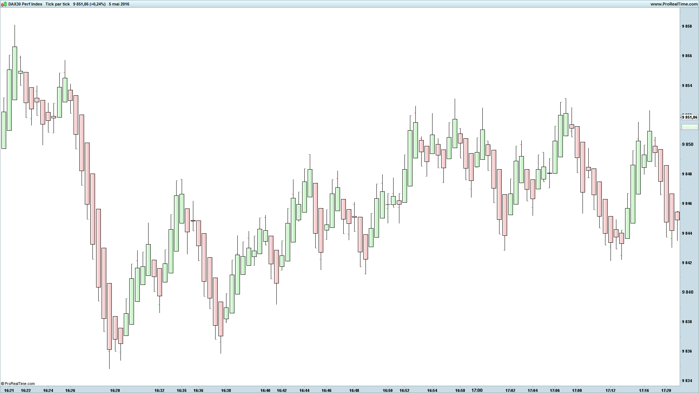699x393 pixels.
Task: Click the 16:44 marker on time axis
Action: pyautogui.click(x=304, y=390)
